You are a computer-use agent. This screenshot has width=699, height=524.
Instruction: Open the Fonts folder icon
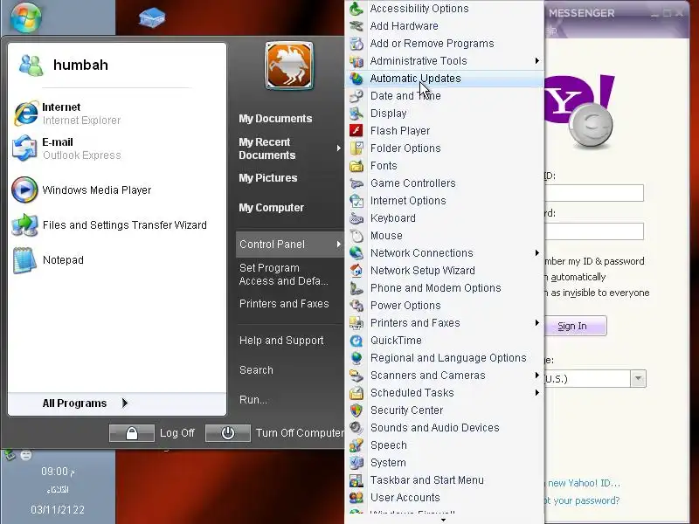click(356, 166)
